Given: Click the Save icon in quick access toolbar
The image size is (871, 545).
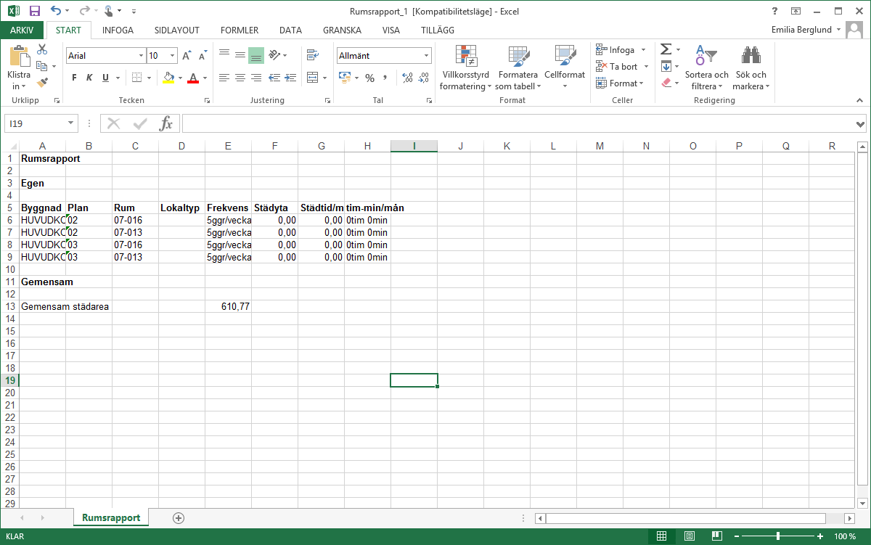Looking at the screenshot, I should 34,11.
